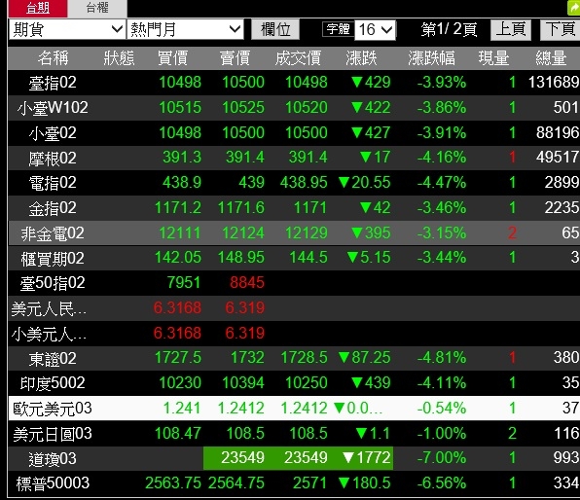The image size is (580, 500).
Task: Click the 成交價 column header
Action: pos(298,58)
